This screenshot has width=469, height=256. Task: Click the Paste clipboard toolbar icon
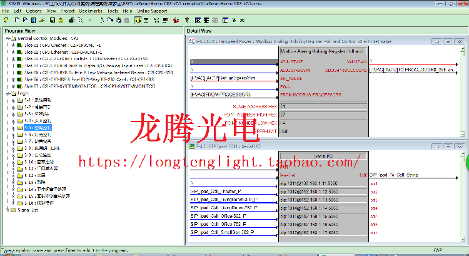click(x=119, y=20)
